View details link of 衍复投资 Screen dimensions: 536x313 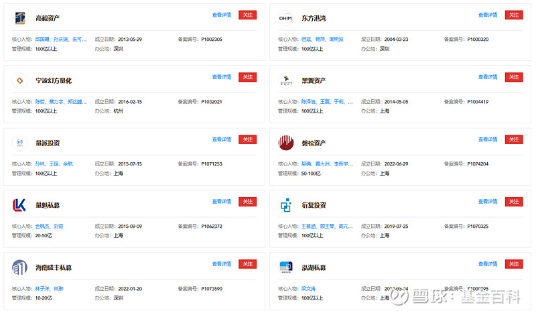point(488,202)
